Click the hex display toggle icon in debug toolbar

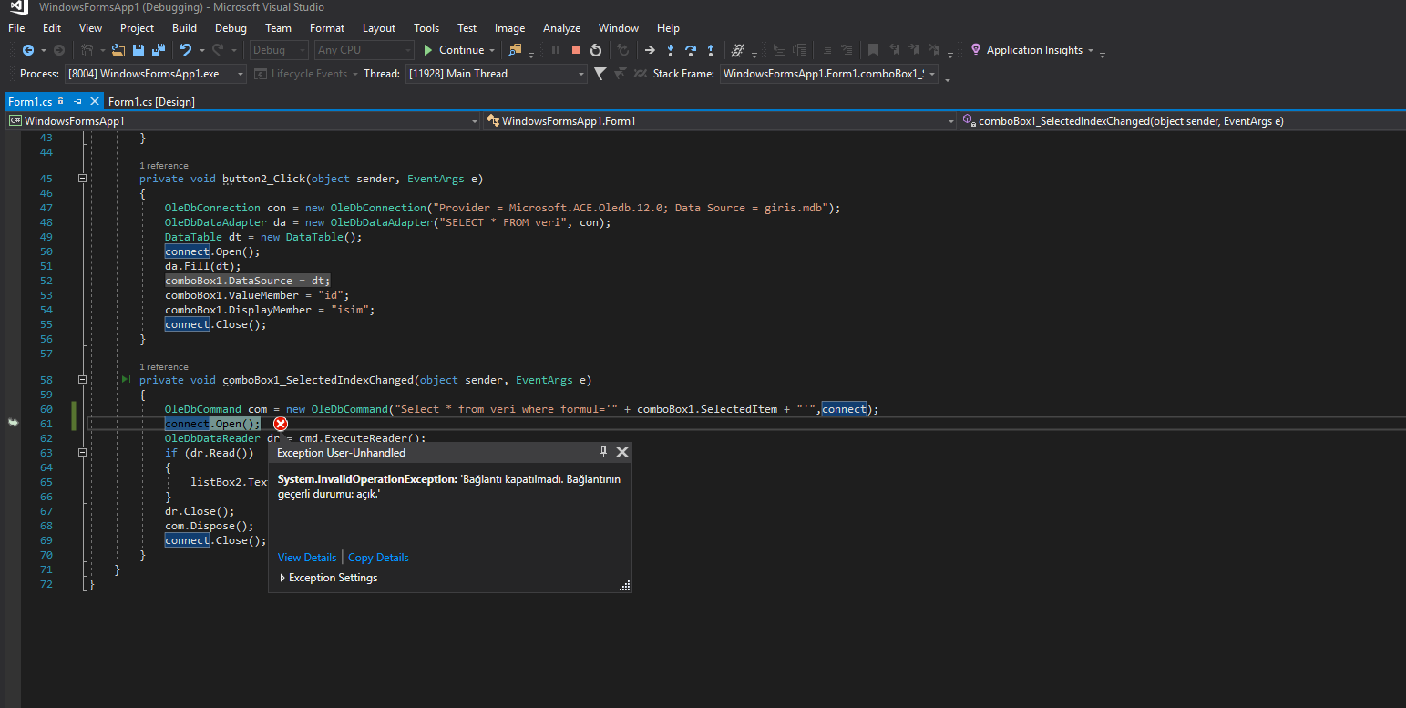coord(738,50)
